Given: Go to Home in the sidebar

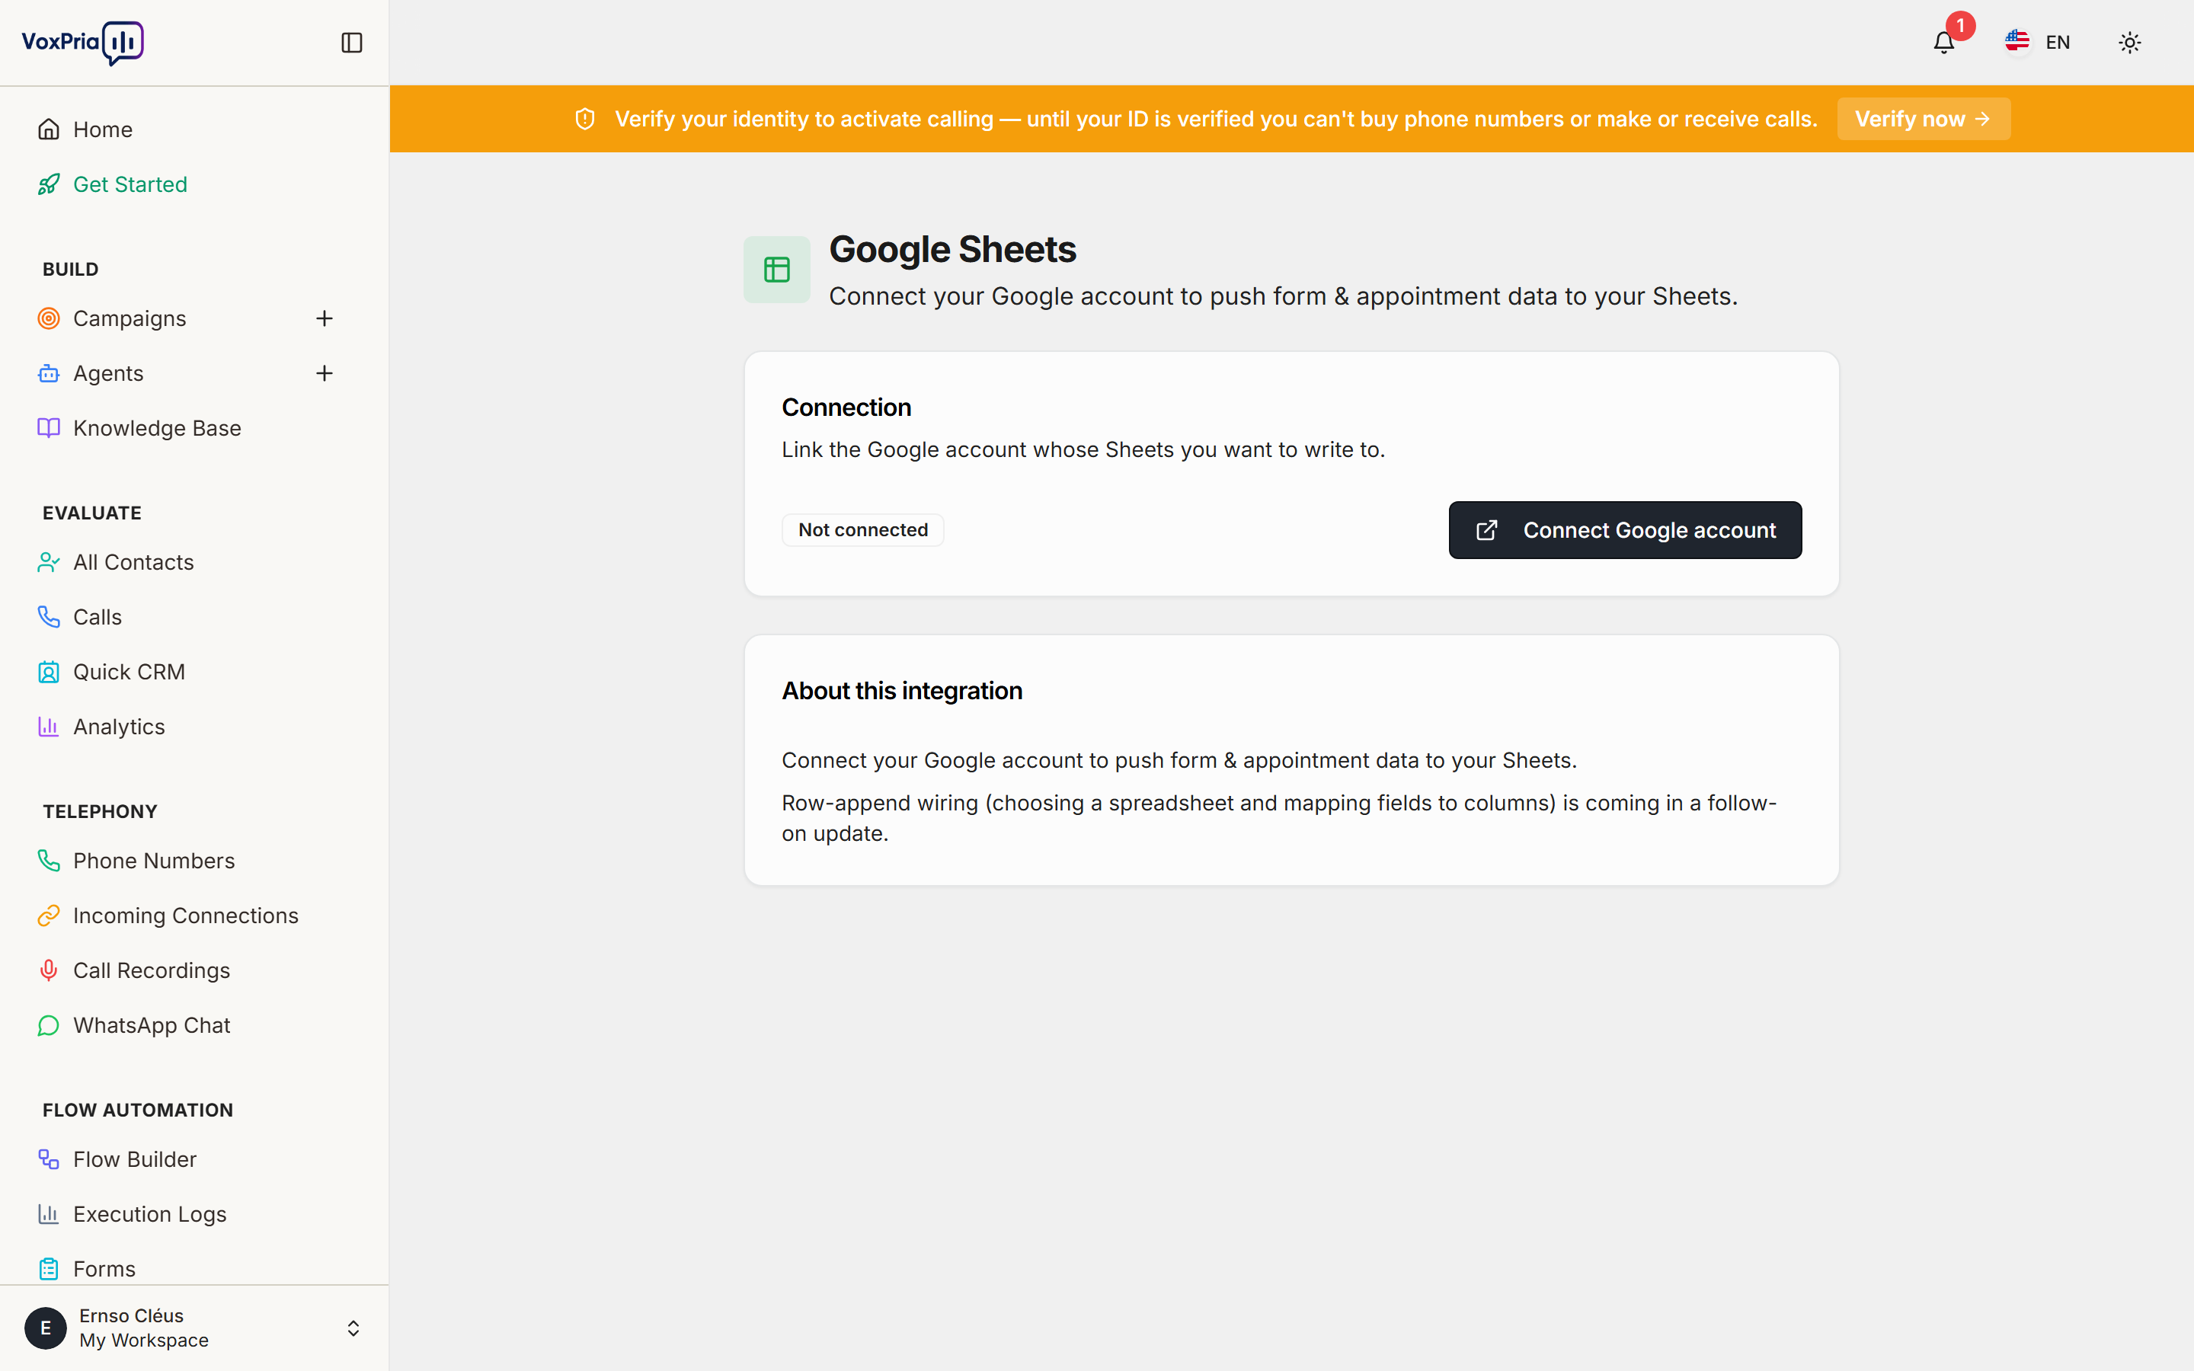Looking at the screenshot, I should (x=194, y=129).
